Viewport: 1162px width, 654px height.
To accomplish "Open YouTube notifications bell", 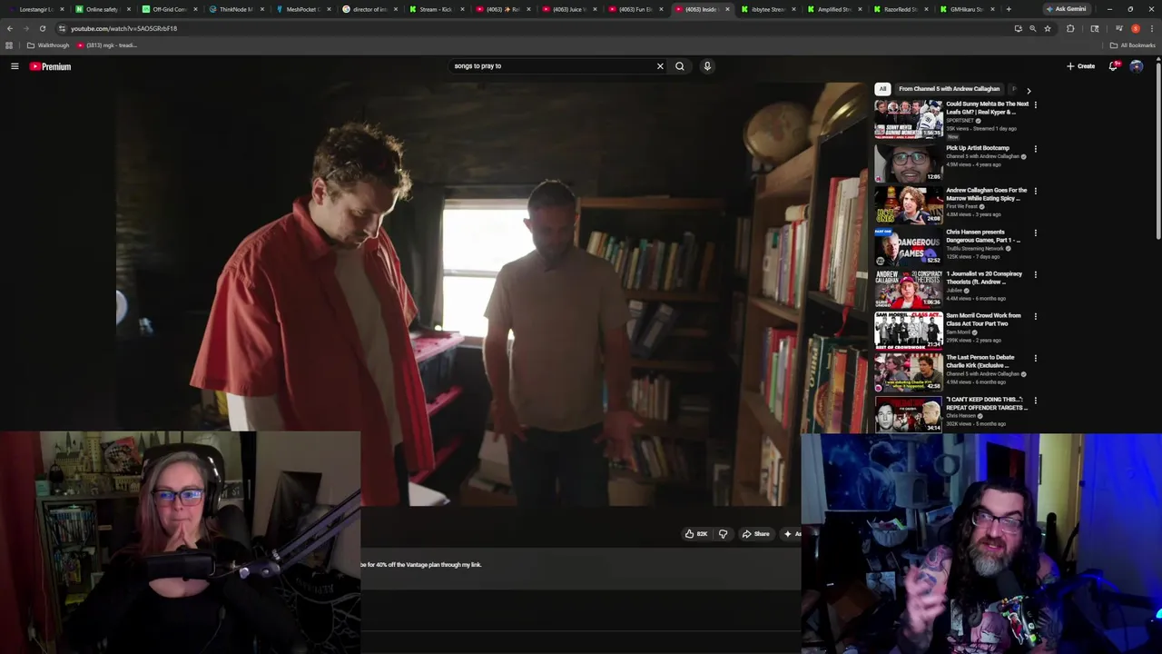I will (x=1113, y=66).
